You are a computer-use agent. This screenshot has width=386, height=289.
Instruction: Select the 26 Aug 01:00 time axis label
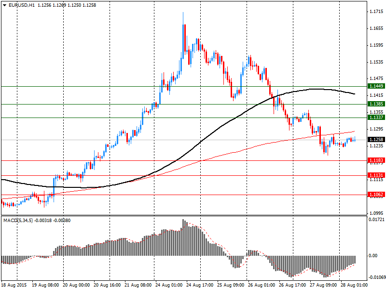tap(262, 285)
